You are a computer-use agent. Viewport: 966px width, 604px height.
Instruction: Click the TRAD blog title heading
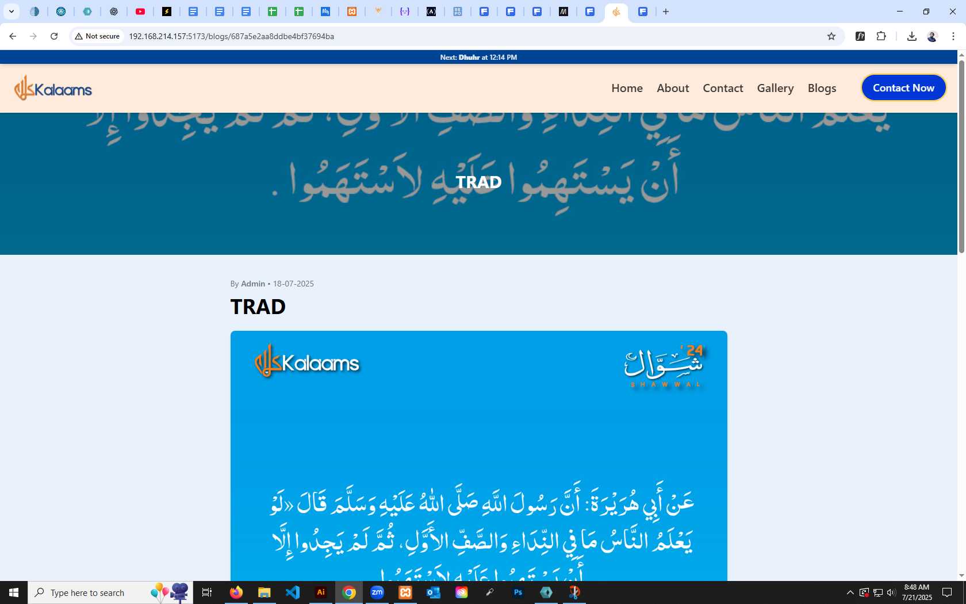point(258,307)
